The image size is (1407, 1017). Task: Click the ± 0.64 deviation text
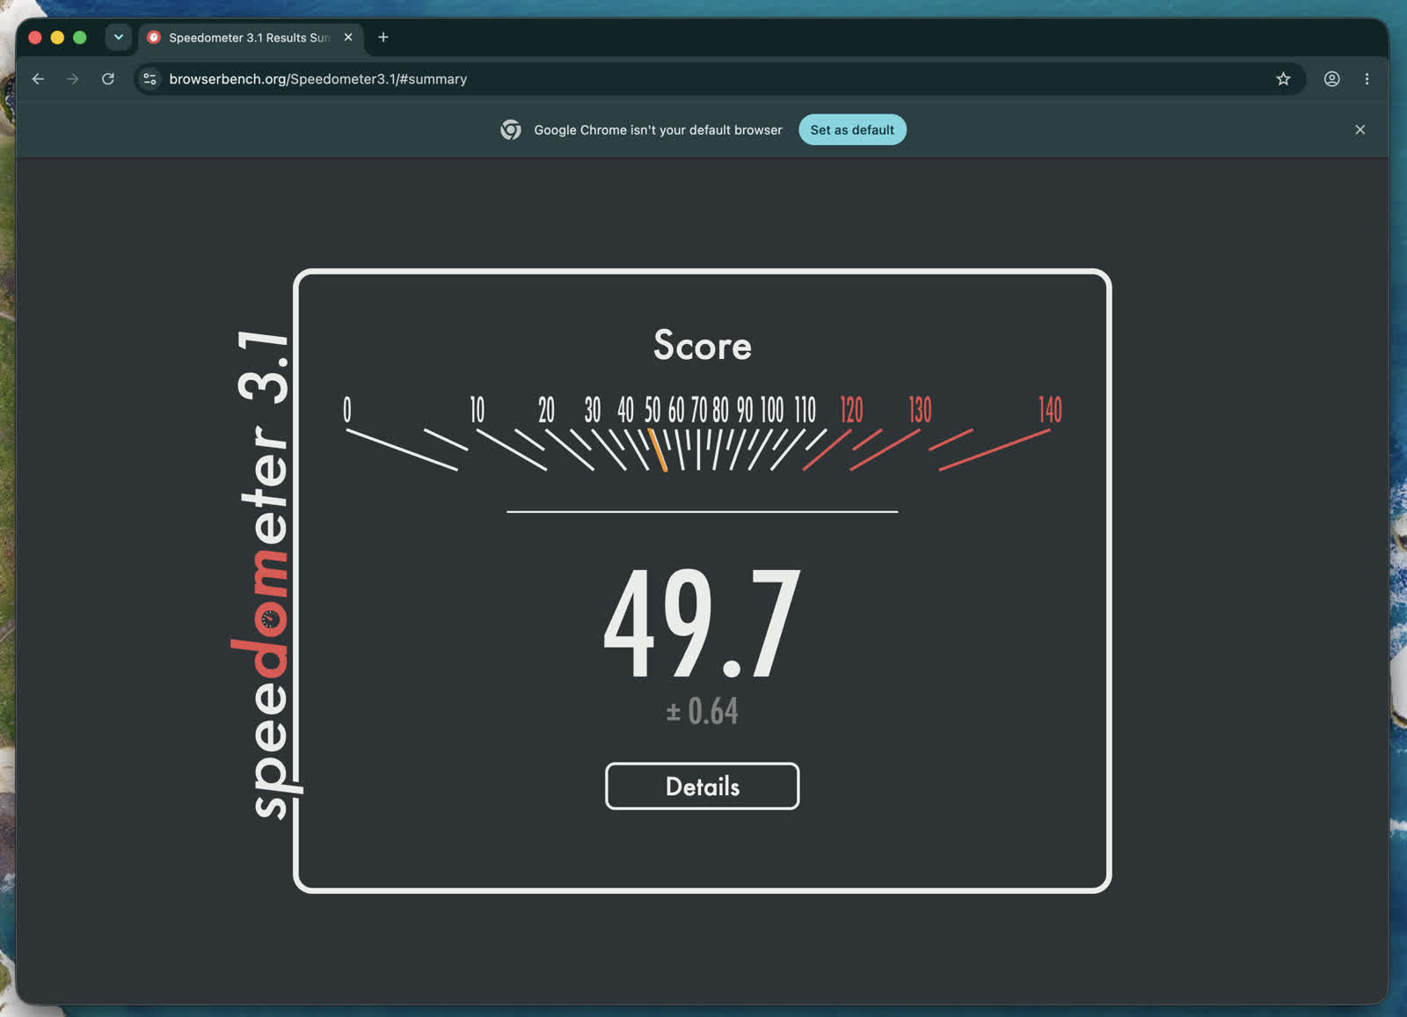703,711
